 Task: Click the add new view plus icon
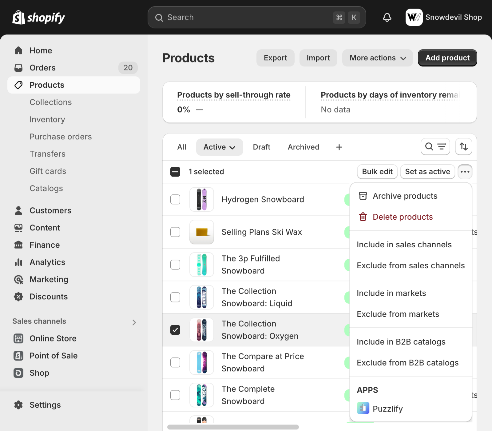pyautogui.click(x=339, y=147)
